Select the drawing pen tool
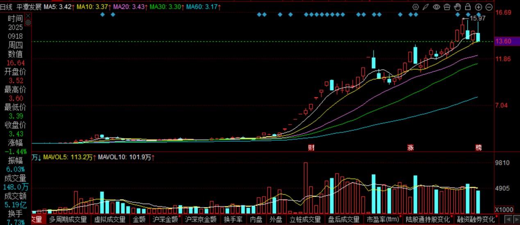 [x=426, y=7]
